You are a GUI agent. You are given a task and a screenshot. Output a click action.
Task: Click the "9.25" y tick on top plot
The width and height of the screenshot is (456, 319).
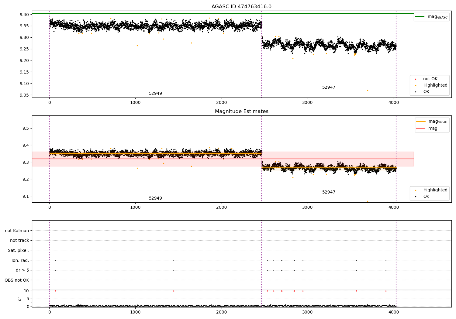pos(24,49)
